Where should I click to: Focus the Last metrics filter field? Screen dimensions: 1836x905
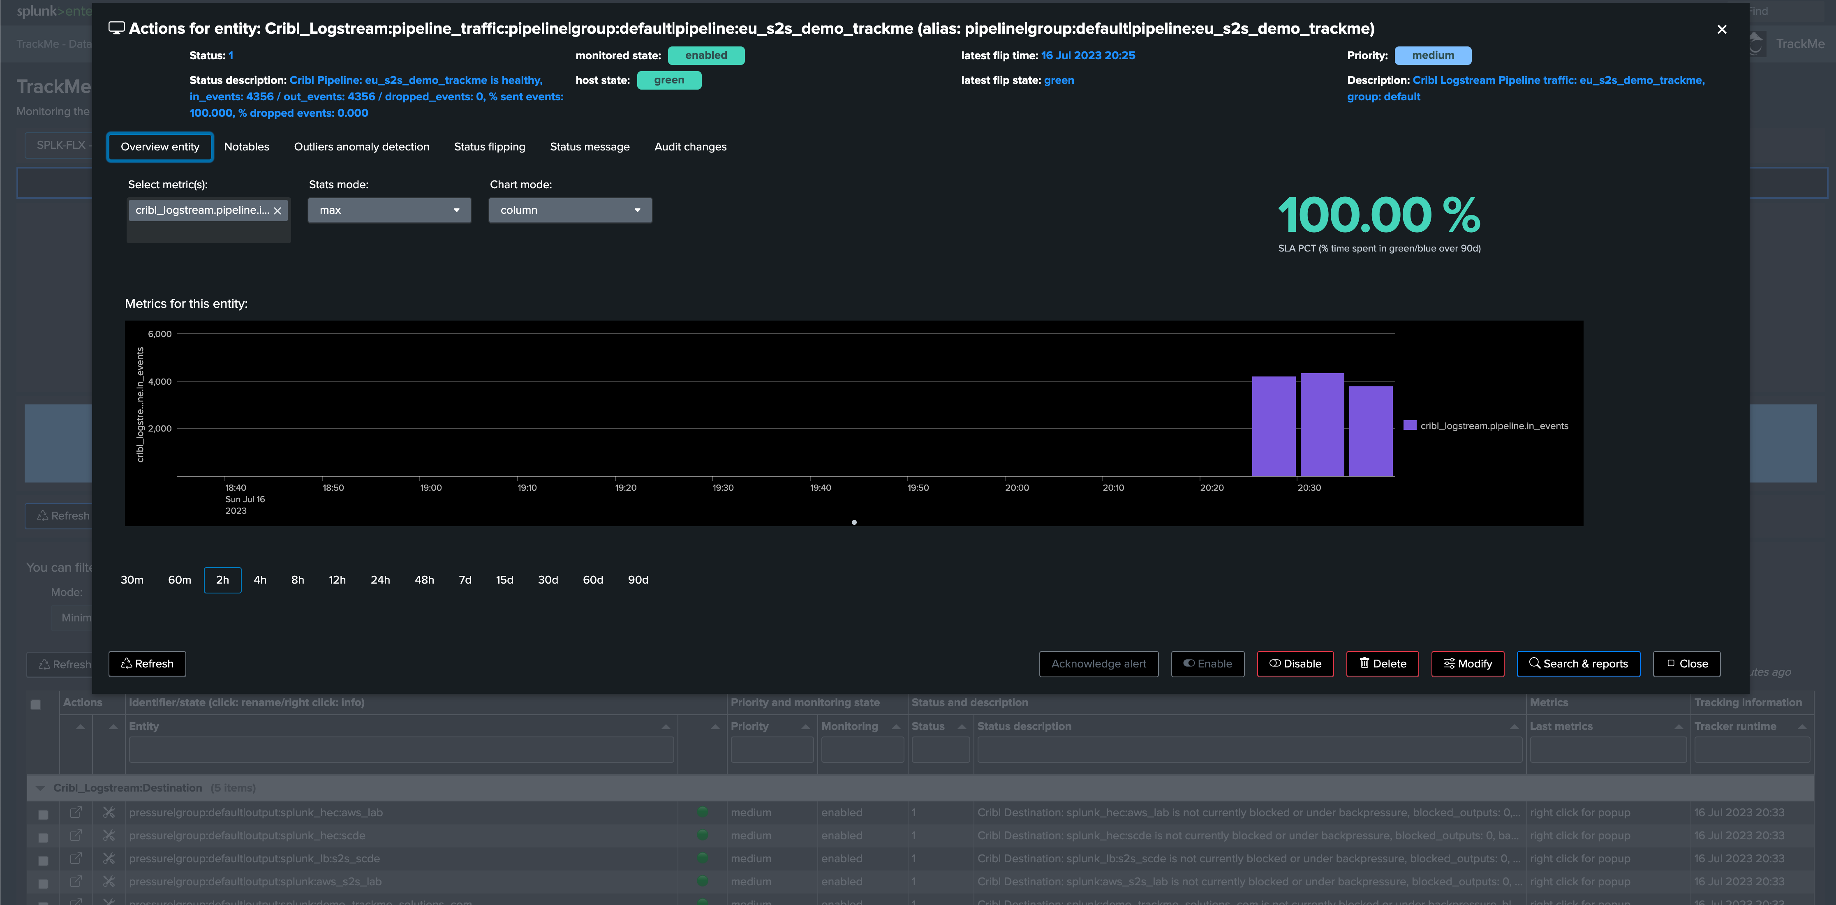tap(1608, 750)
